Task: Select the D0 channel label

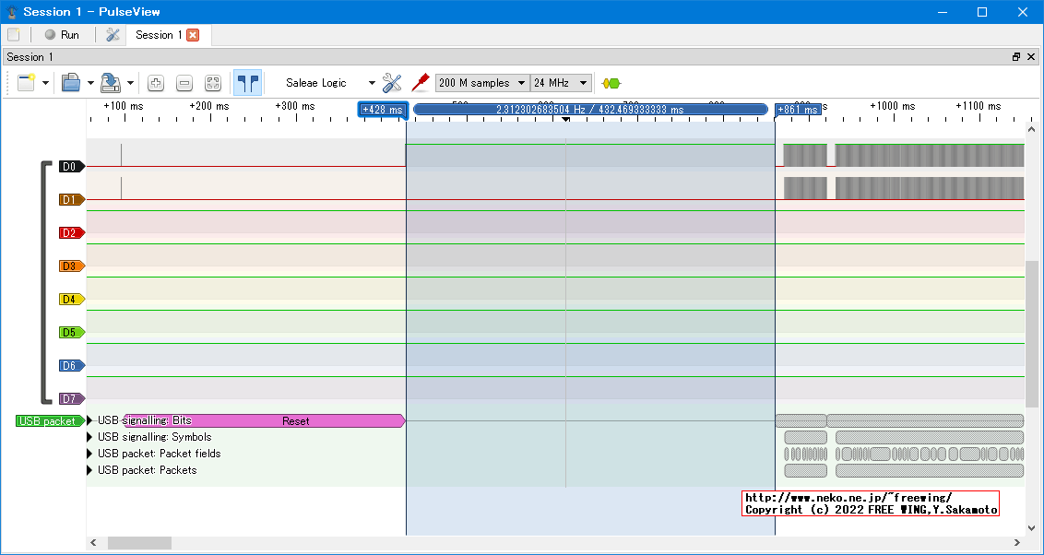Action: pos(70,167)
